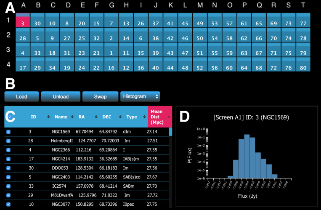This screenshot has height=210, width=321.
Task: Click the Unload button
Action: pyautogui.click(x=61, y=96)
